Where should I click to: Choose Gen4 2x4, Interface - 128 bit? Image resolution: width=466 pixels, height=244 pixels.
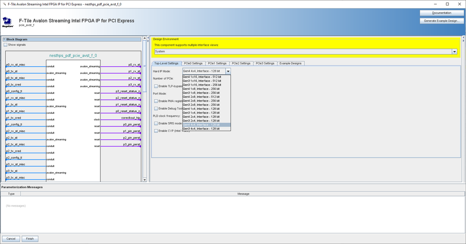pyautogui.click(x=206, y=117)
